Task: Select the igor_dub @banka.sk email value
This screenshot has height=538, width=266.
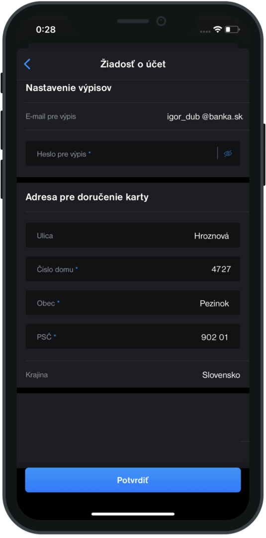Action: coord(205,117)
